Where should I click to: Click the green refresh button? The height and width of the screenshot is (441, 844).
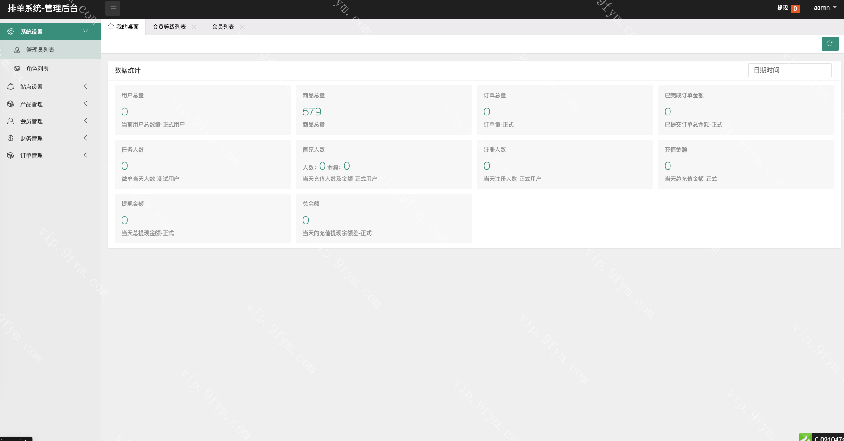pyautogui.click(x=830, y=44)
